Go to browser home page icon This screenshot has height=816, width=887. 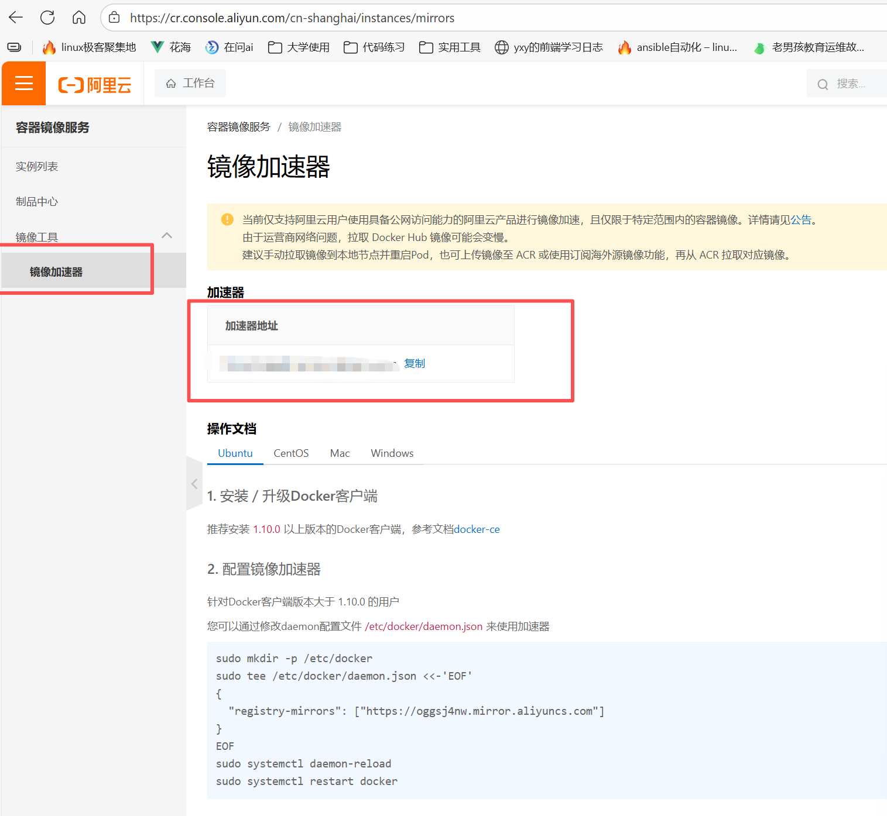click(x=79, y=18)
